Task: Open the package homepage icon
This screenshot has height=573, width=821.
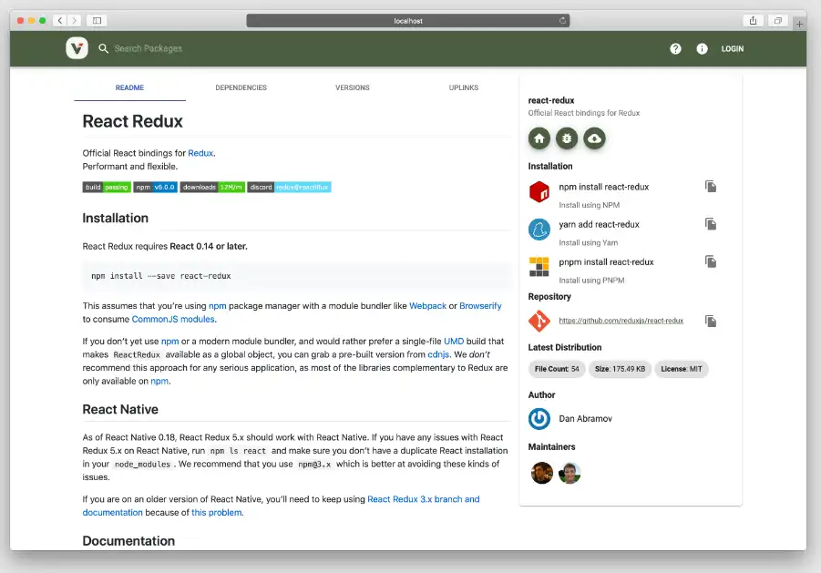Action: point(539,138)
